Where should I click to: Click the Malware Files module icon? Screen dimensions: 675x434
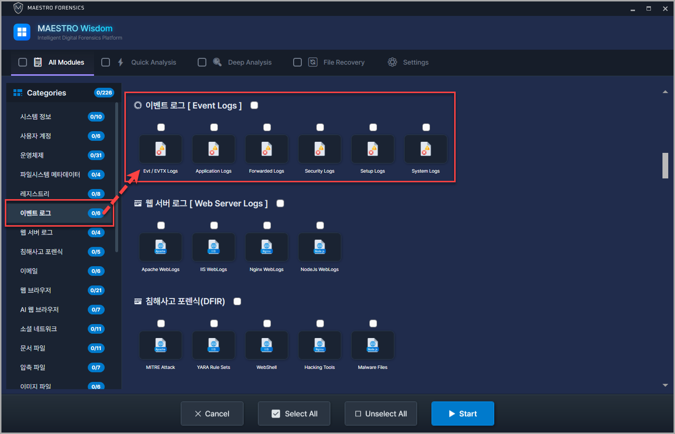[x=373, y=345]
